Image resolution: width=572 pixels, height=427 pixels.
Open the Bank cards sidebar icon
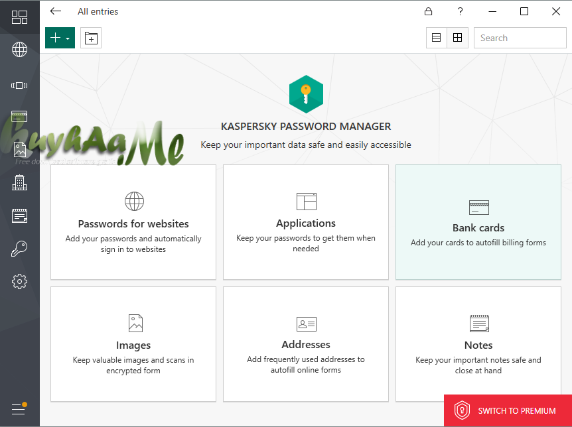(19, 117)
